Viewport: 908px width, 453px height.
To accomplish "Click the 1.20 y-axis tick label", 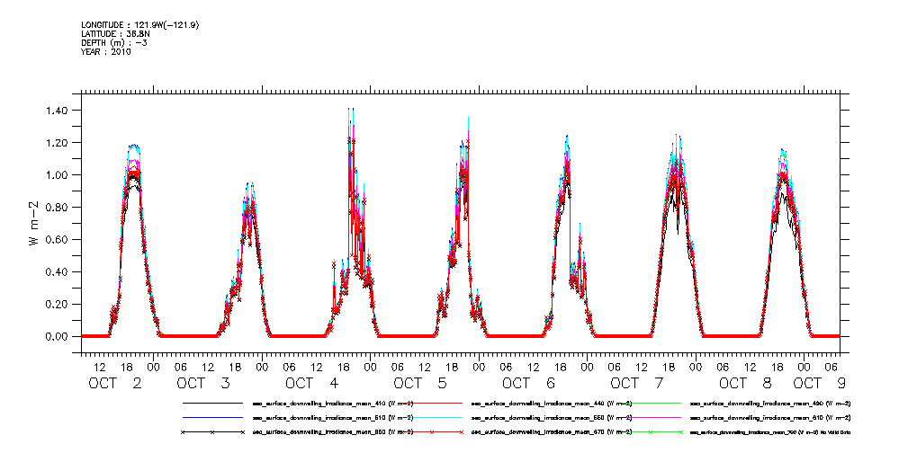I will click(57, 143).
